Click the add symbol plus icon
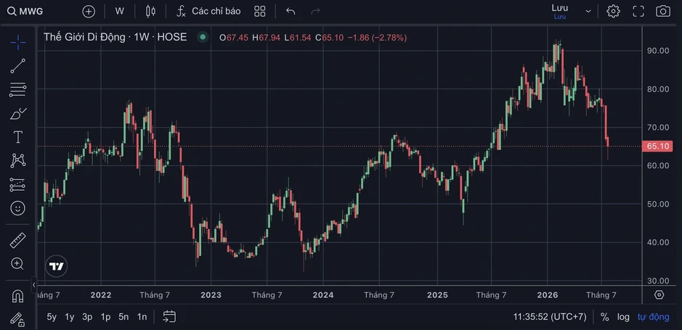The height and width of the screenshot is (330, 682). [89, 12]
